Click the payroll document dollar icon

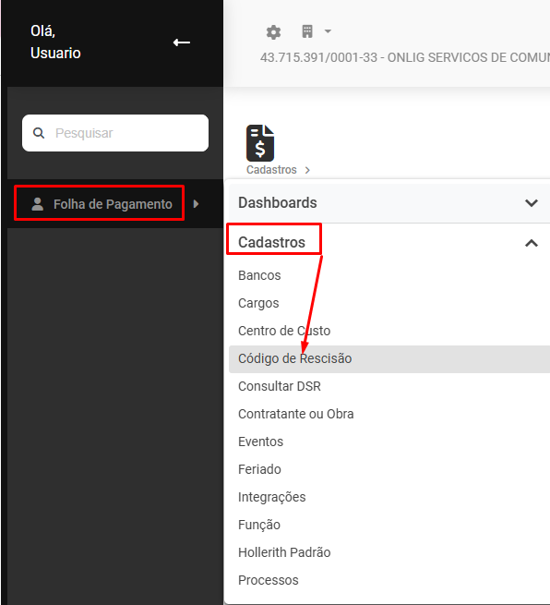click(260, 143)
